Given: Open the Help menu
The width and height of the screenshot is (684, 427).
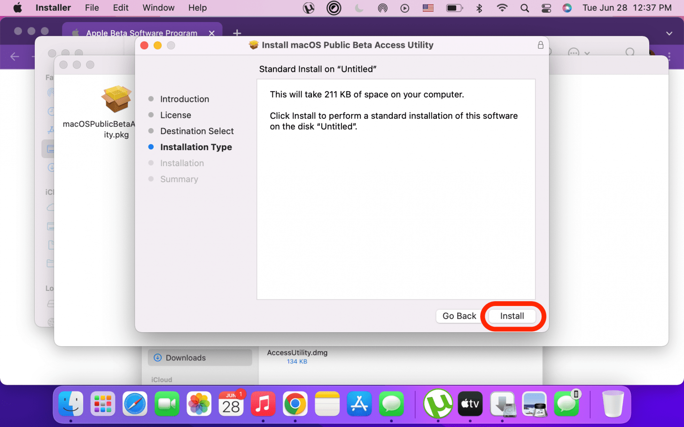Looking at the screenshot, I should coord(197,8).
